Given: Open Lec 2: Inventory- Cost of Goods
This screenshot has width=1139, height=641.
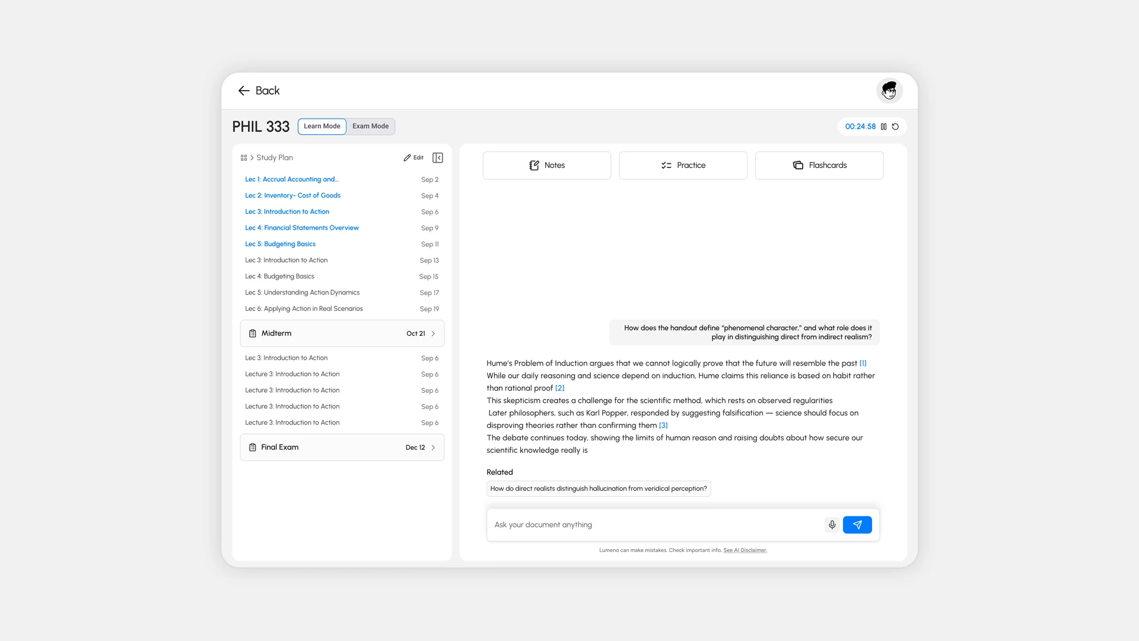Looking at the screenshot, I should [x=293, y=195].
